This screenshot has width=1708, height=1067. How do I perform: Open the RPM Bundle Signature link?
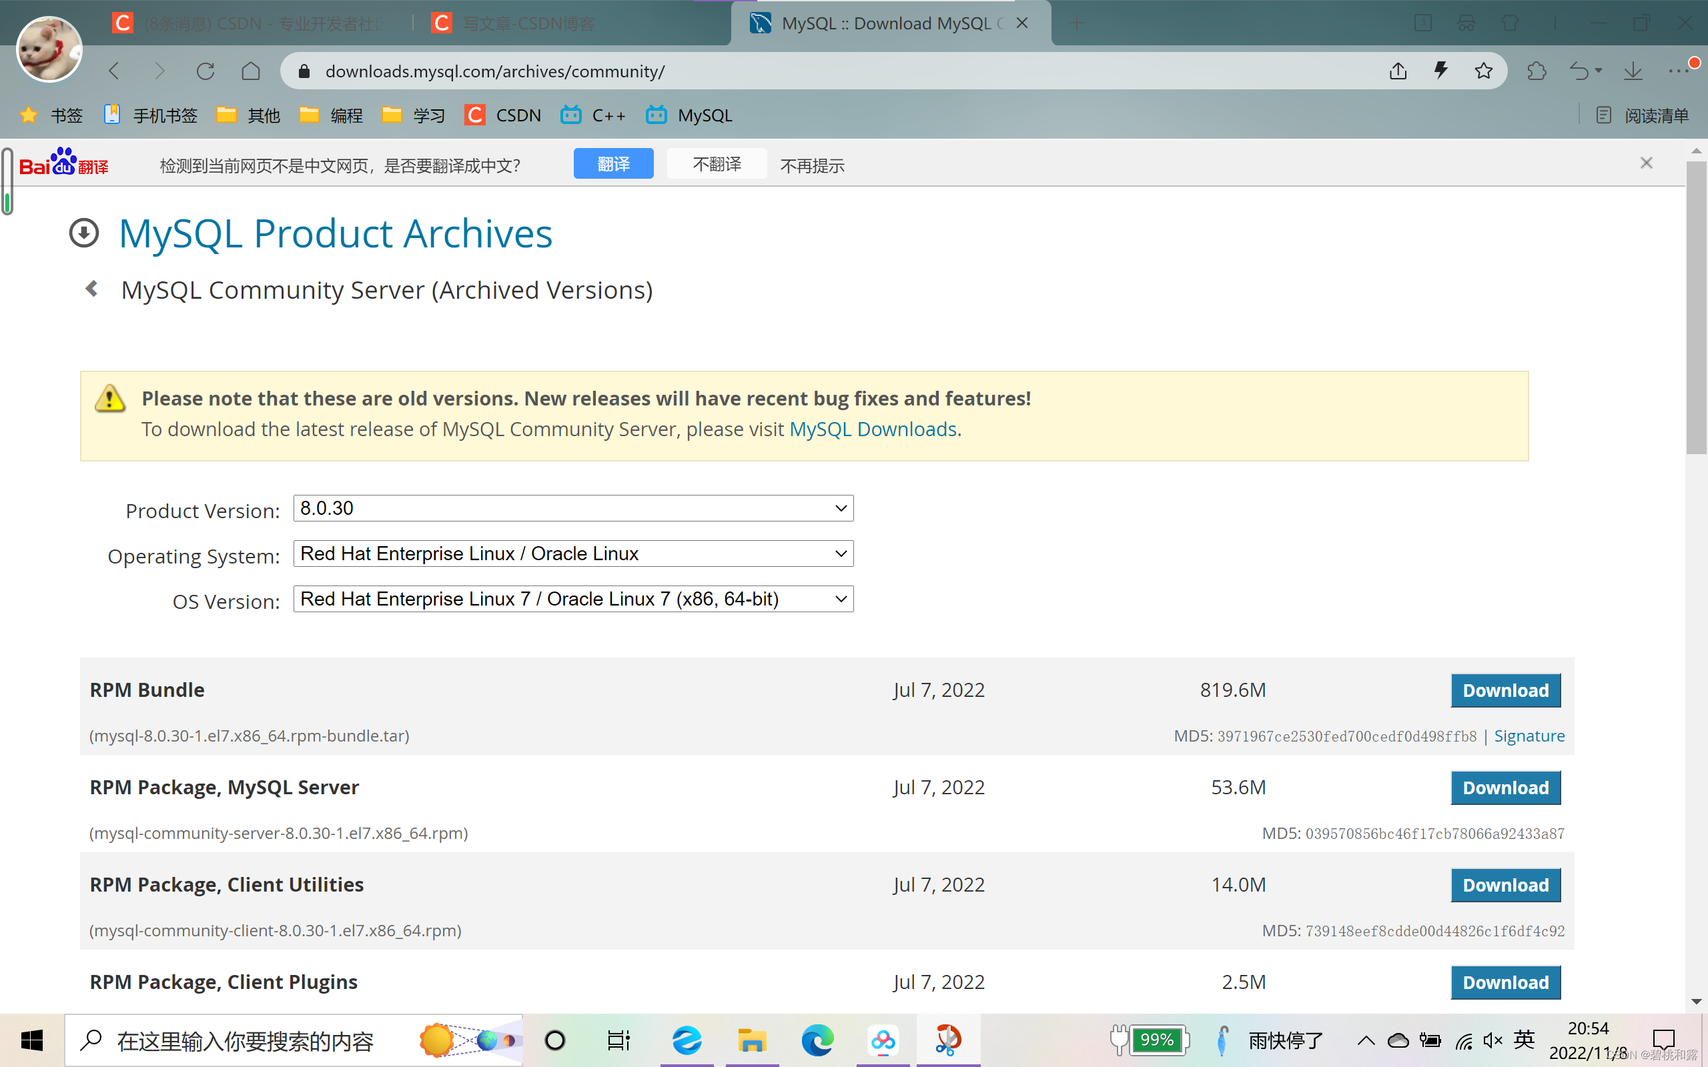point(1529,736)
